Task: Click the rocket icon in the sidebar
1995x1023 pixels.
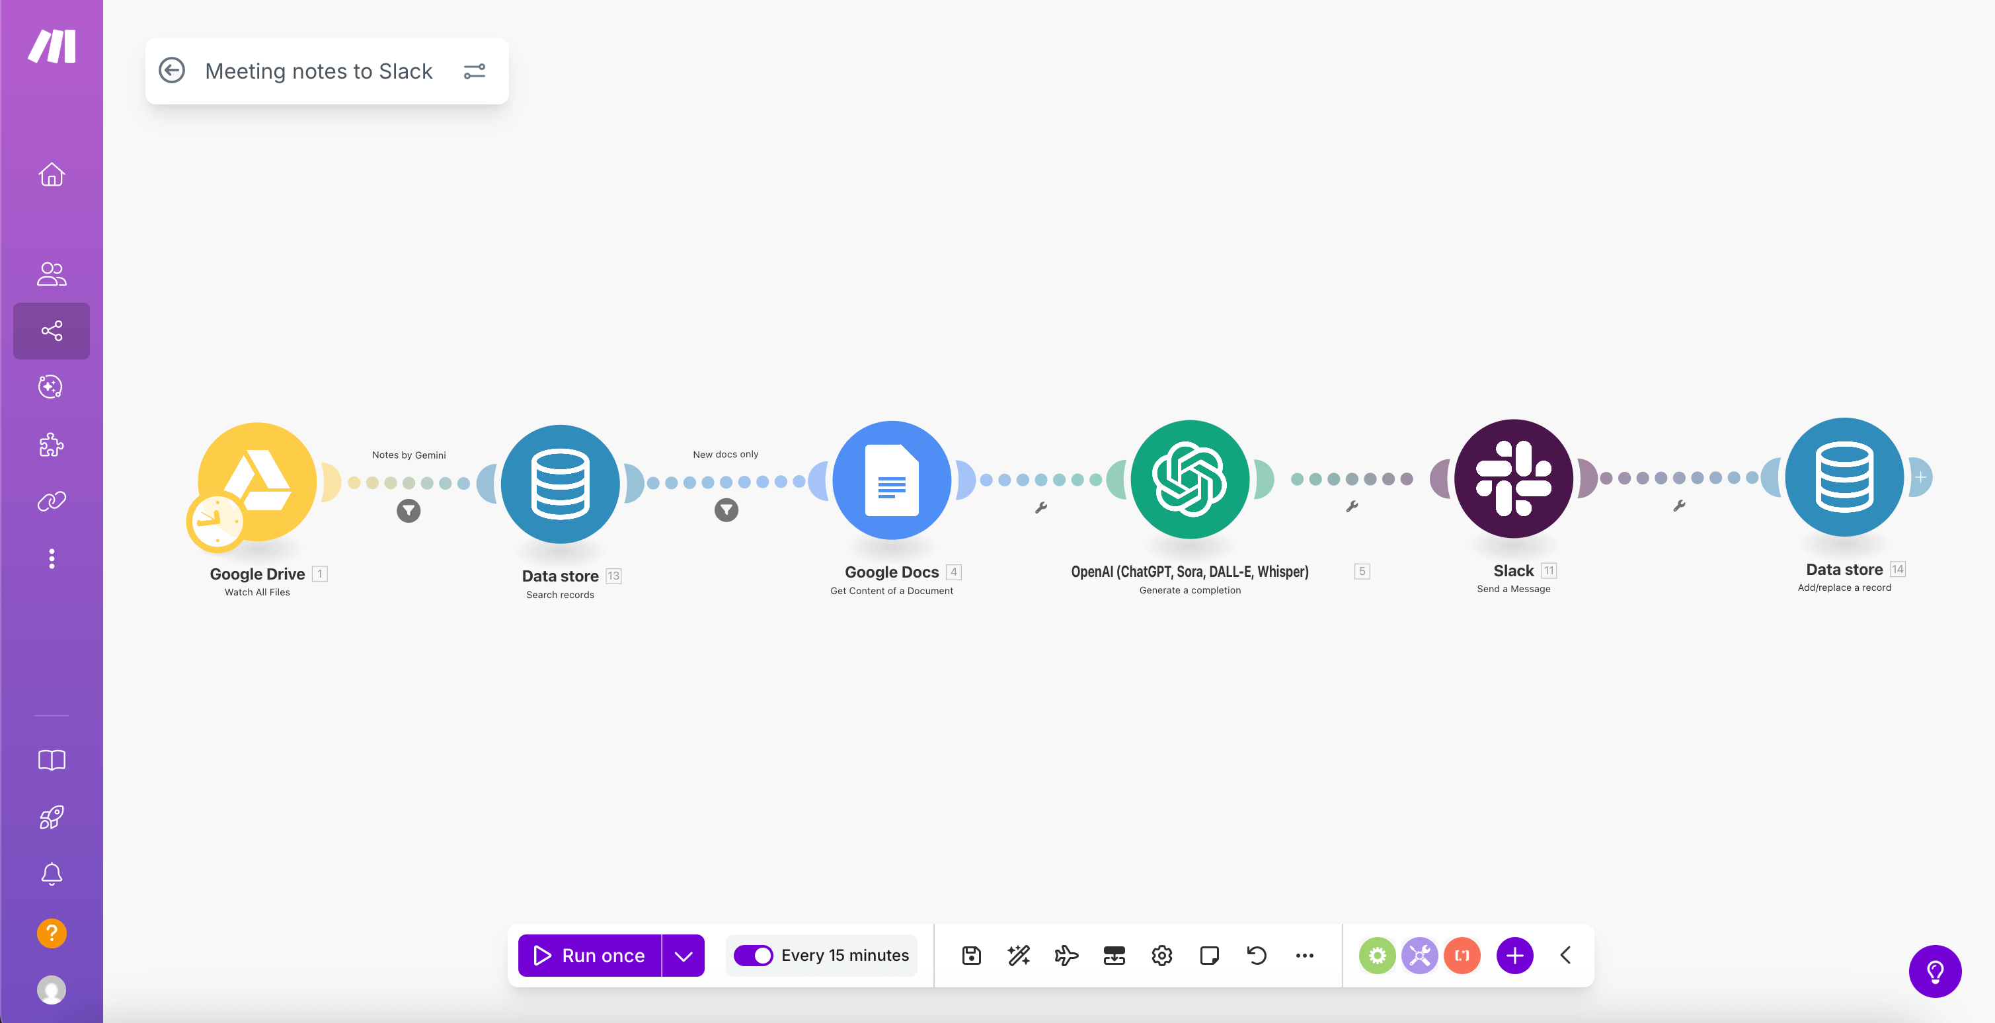Action: [x=51, y=817]
